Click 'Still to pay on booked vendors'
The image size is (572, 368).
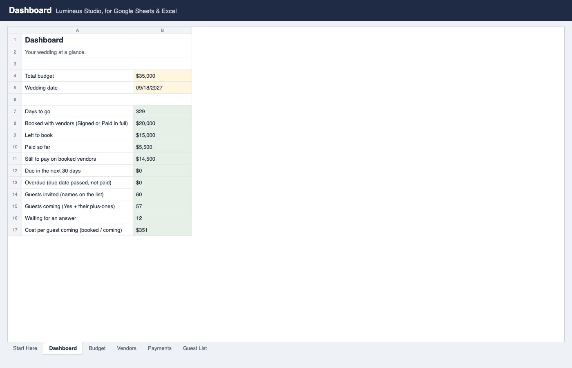(x=77, y=159)
